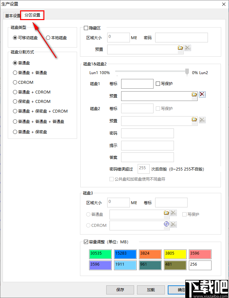Clear Disk 1 preset with red X
The image size is (229, 298).
(x=202, y=94)
